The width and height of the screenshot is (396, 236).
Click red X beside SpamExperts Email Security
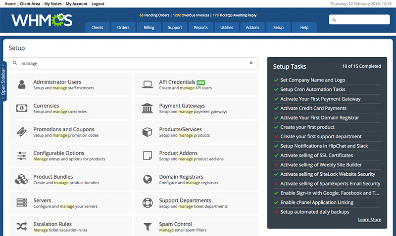pos(276,184)
